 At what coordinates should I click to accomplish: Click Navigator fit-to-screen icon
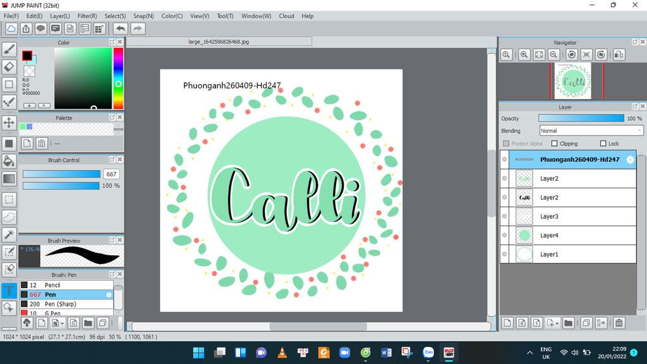(x=539, y=54)
